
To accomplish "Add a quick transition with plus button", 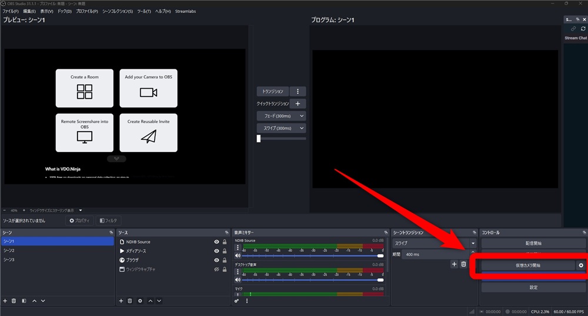I will pyautogui.click(x=298, y=104).
